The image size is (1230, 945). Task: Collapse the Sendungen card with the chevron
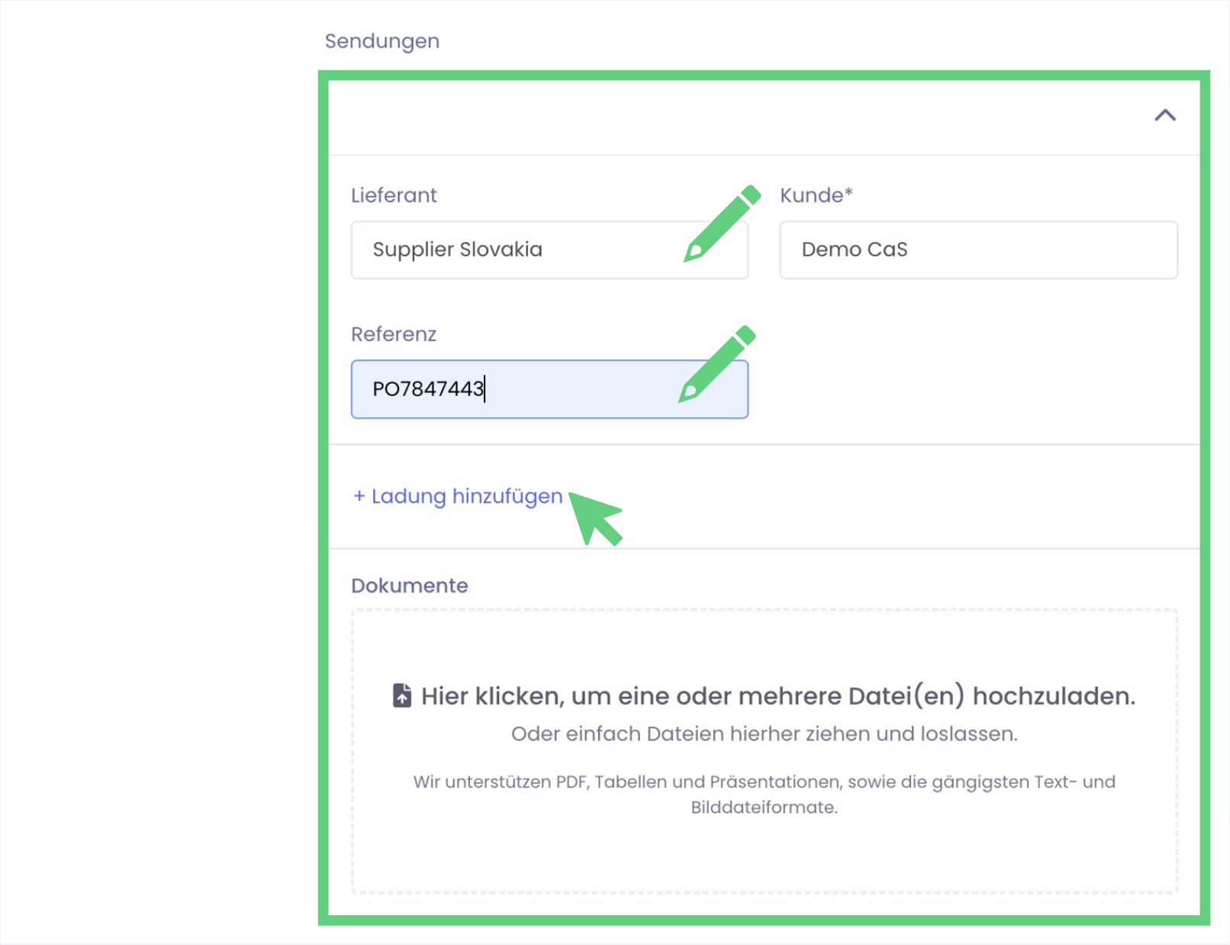pyautogui.click(x=1164, y=116)
